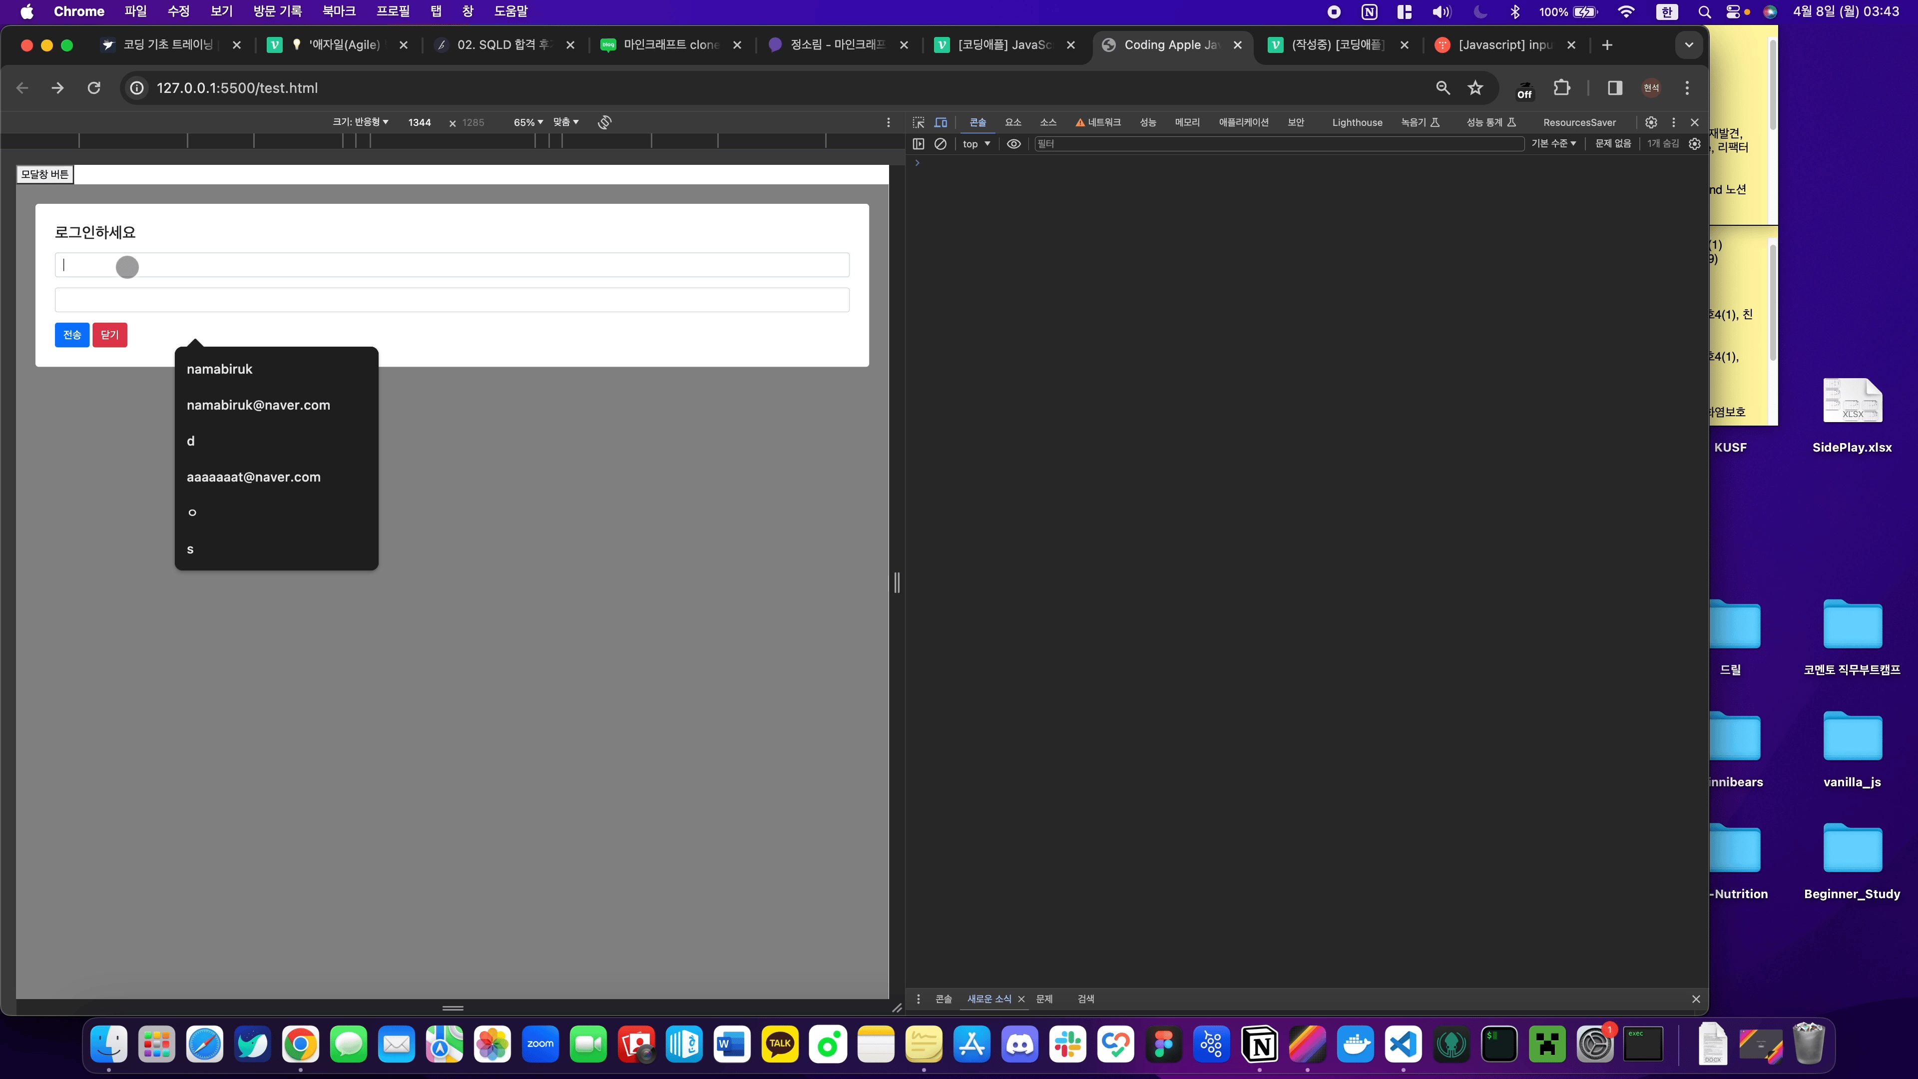Click the inspect element selector icon
This screenshot has height=1079, width=1918.
pyautogui.click(x=918, y=122)
